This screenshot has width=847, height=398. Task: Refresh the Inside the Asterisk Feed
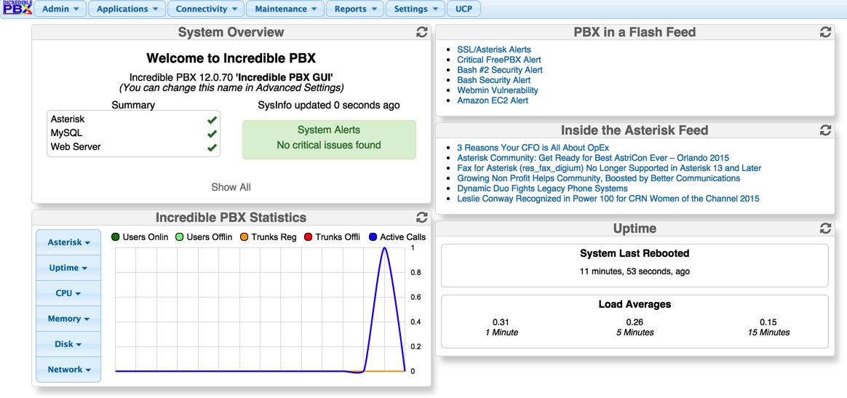click(x=825, y=130)
